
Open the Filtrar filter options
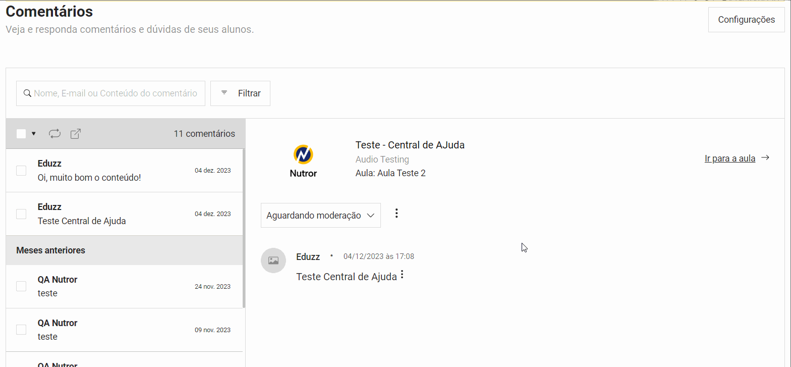(x=240, y=93)
